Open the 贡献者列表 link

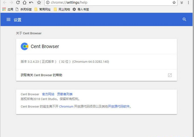pyautogui.click(x=65, y=94)
